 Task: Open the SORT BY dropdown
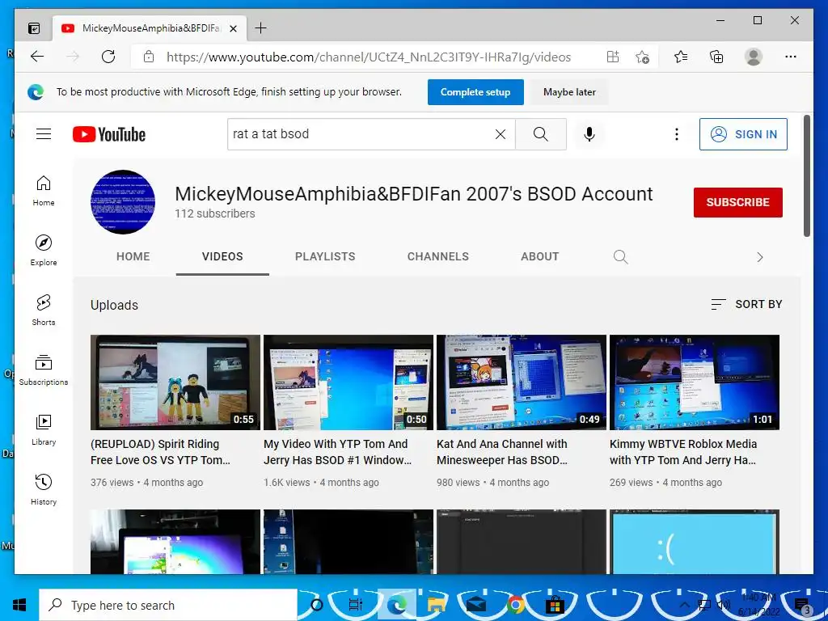[746, 304]
